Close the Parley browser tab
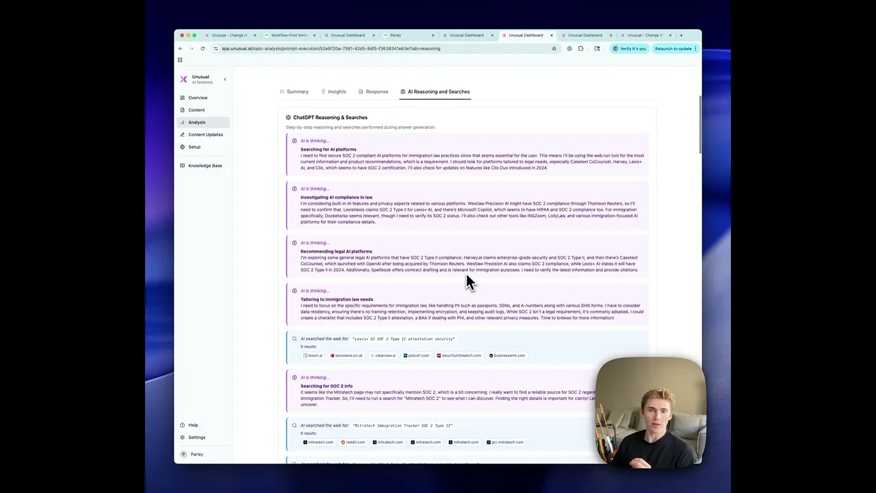 pyautogui.click(x=433, y=35)
